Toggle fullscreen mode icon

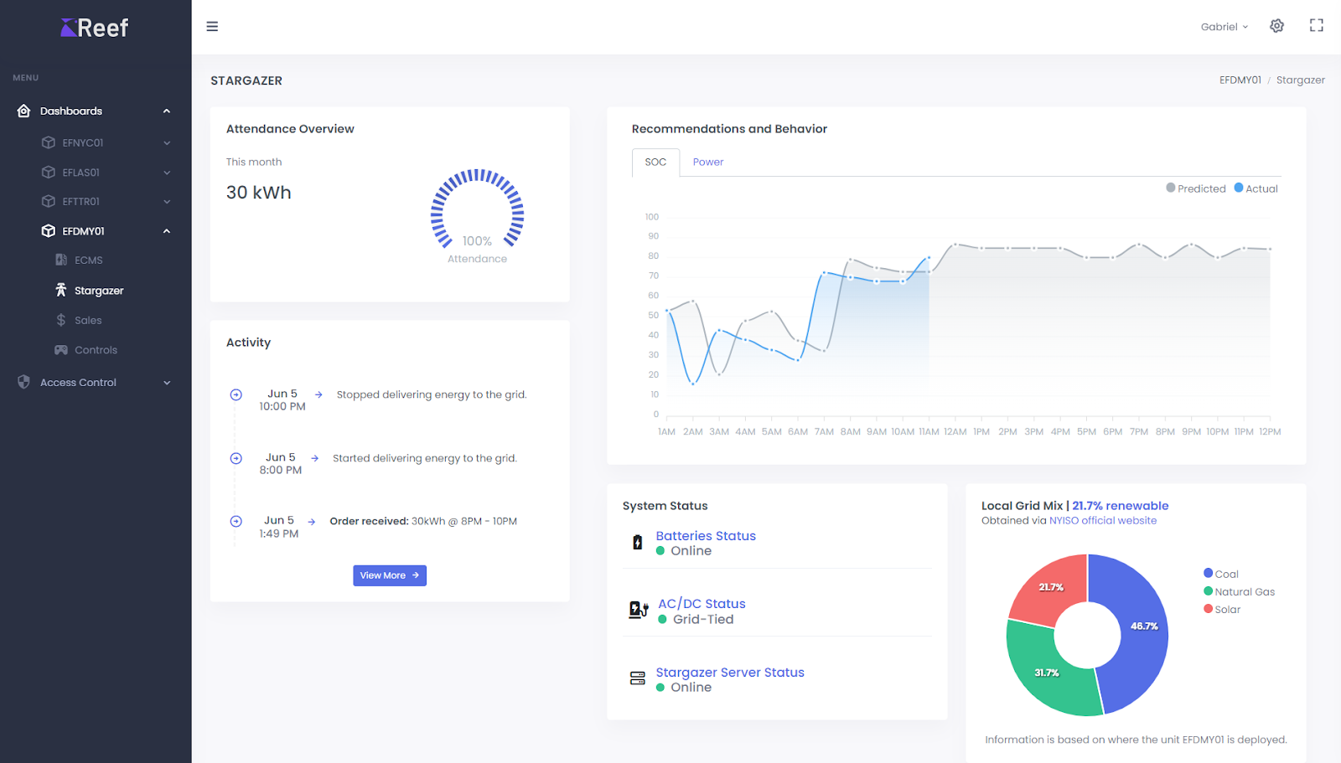point(1316,26)
